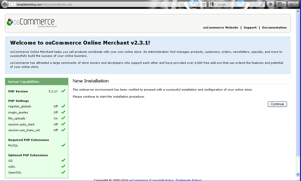This screenshot has width=301, height=181.
Task: Click the magic_quotes setting label
Action: (x=18, y=113)
